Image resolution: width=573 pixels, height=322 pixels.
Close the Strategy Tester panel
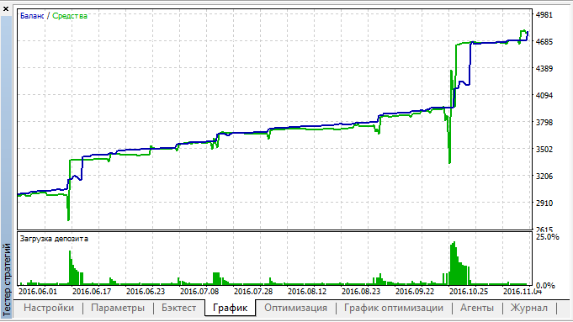pyautogui.click(x=6, y=8)
